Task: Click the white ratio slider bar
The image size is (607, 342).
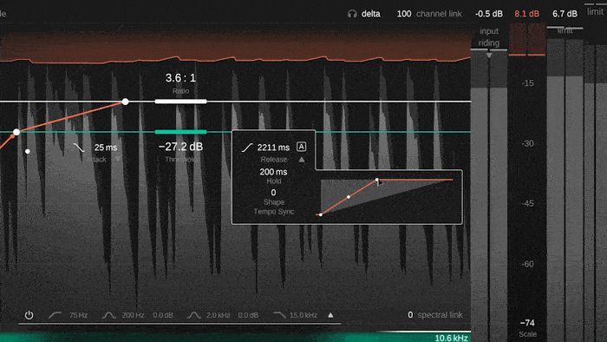Action: (180, 102)
